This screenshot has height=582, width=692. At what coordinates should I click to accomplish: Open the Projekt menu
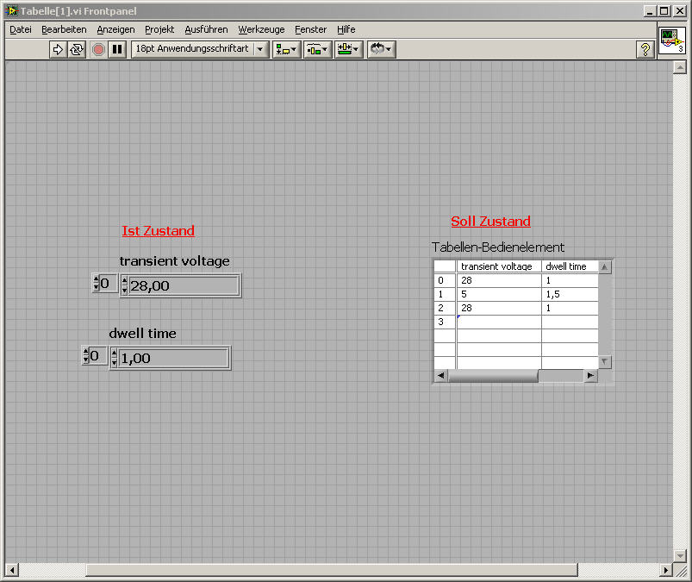click(x=159, y=29)
